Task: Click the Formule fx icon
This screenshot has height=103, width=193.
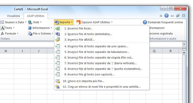Action: [2, 33]
